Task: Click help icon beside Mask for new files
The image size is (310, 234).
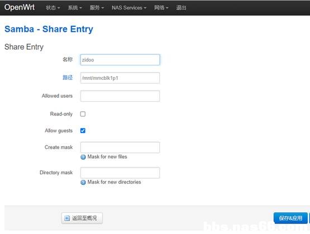Action: point(83,157)
